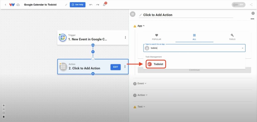The width and height of the screenshot is (257, 122).
Task: Collapse the App section
Action: [x=141, y=26]
